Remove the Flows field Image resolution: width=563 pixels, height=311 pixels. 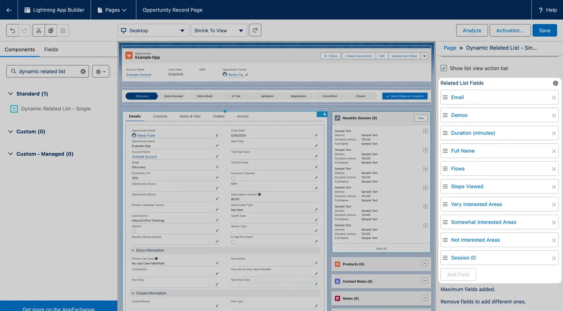[x=554, y=169]
